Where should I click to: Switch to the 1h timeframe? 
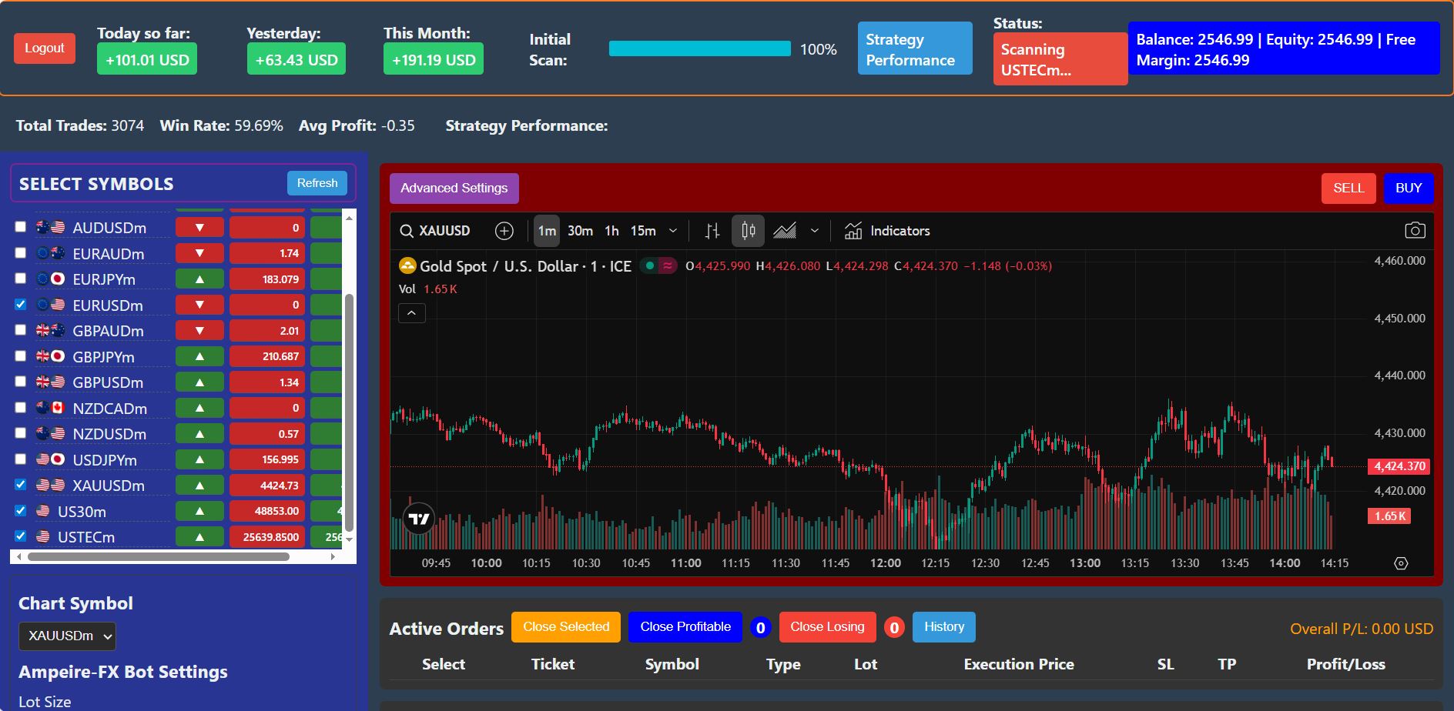(611, 231)
